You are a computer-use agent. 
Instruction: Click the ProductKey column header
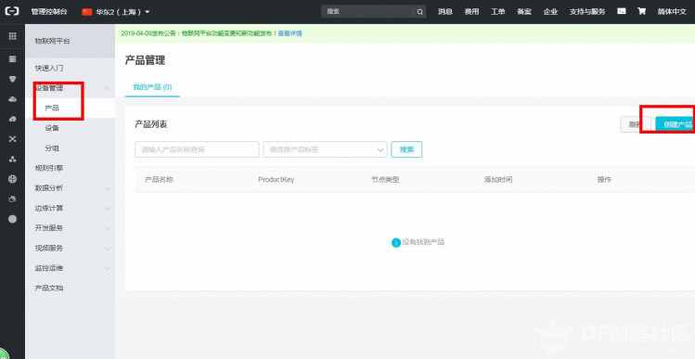coord(276,180)
